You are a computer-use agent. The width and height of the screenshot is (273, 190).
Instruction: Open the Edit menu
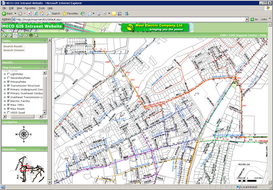[x=11, y=8]
